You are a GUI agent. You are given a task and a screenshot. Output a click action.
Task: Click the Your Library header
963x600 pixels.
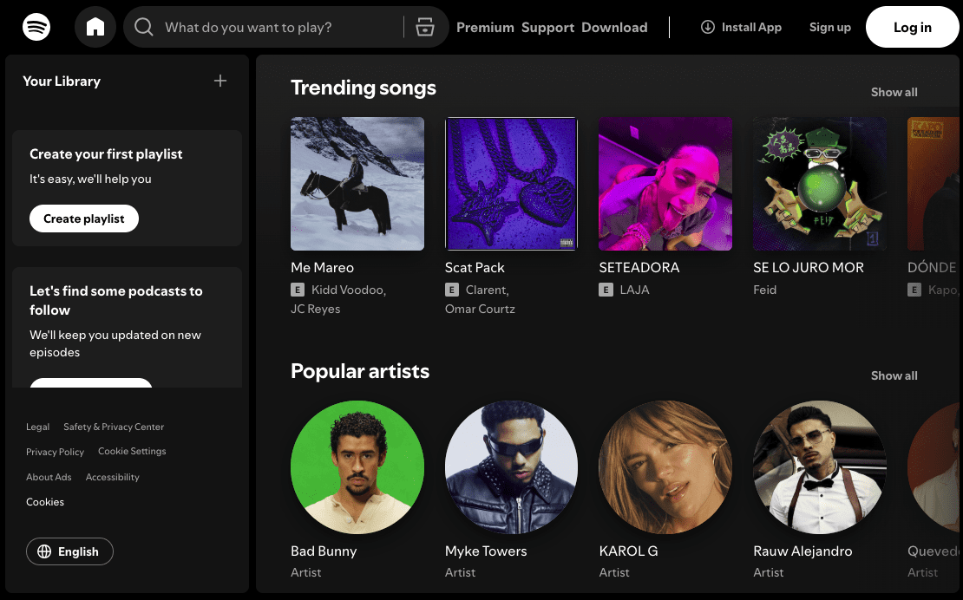(62, 81)
